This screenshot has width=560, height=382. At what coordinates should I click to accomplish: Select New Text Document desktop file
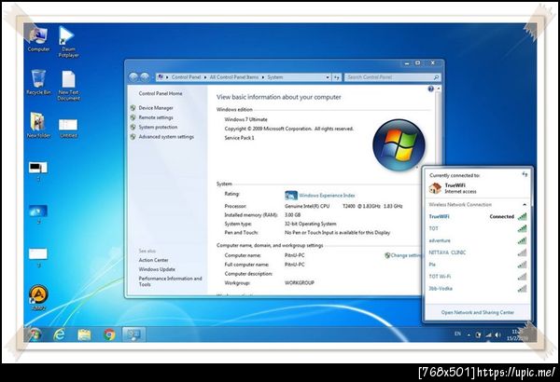tap(68, 86)
